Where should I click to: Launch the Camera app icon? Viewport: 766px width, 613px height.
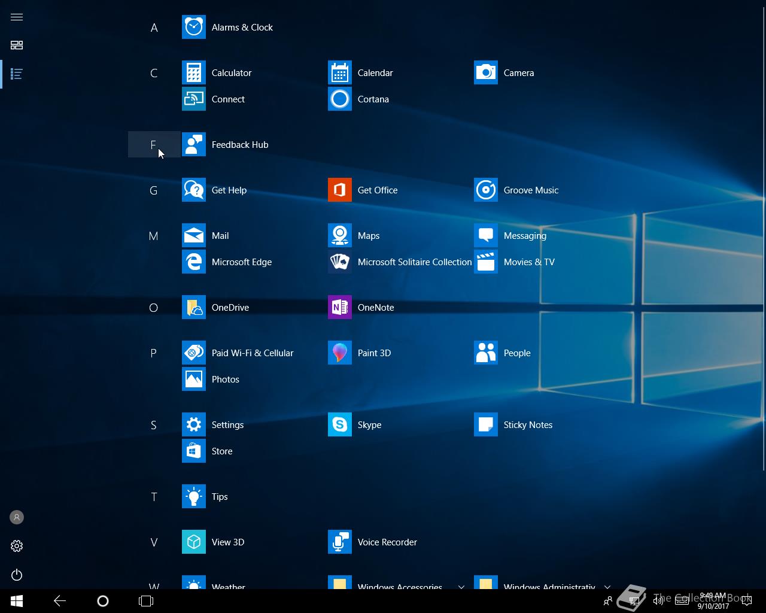click(x=486, y=73)
